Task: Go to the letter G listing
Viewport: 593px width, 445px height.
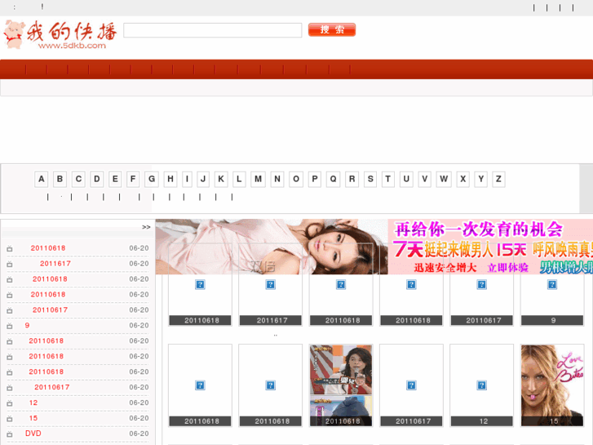Action: click(x=152, y=179)
